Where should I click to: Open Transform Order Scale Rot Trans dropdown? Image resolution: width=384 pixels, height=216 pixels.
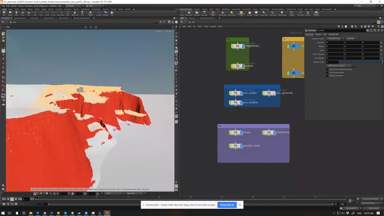click(335, 38)
